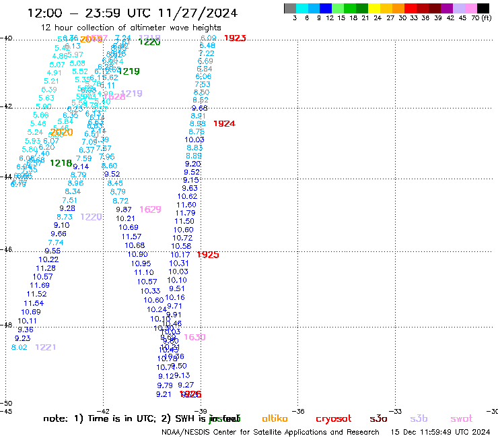Click the pink swot time label "1630"
The image size is (498, 438).
click(194, 337)
